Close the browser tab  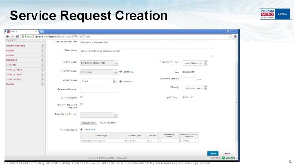pyautogui.click(x=36, y=32)
